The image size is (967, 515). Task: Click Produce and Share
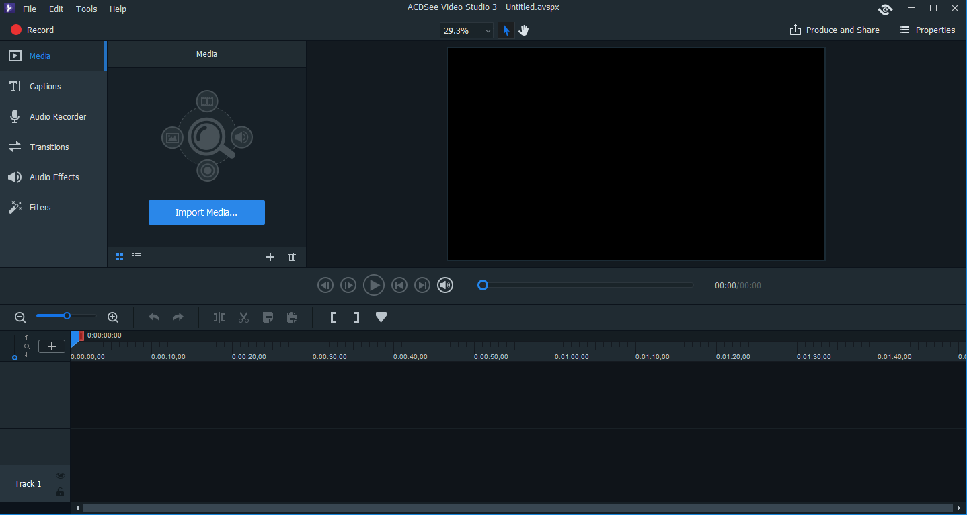coord(835,30)
